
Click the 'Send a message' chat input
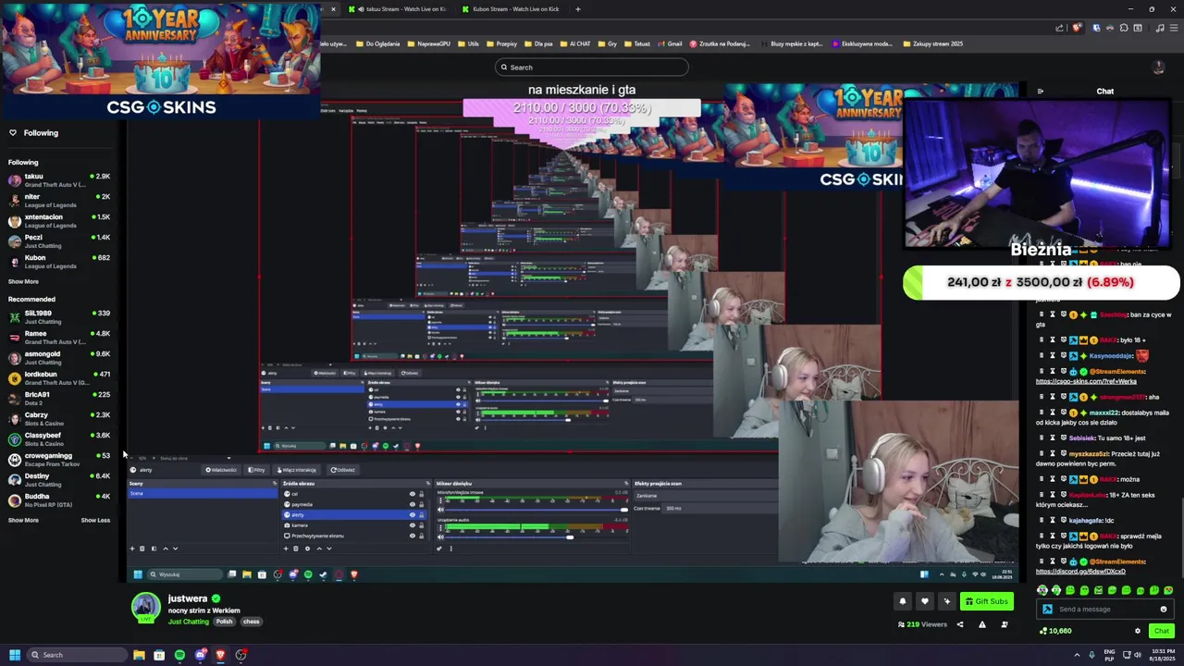point(1105,609)
